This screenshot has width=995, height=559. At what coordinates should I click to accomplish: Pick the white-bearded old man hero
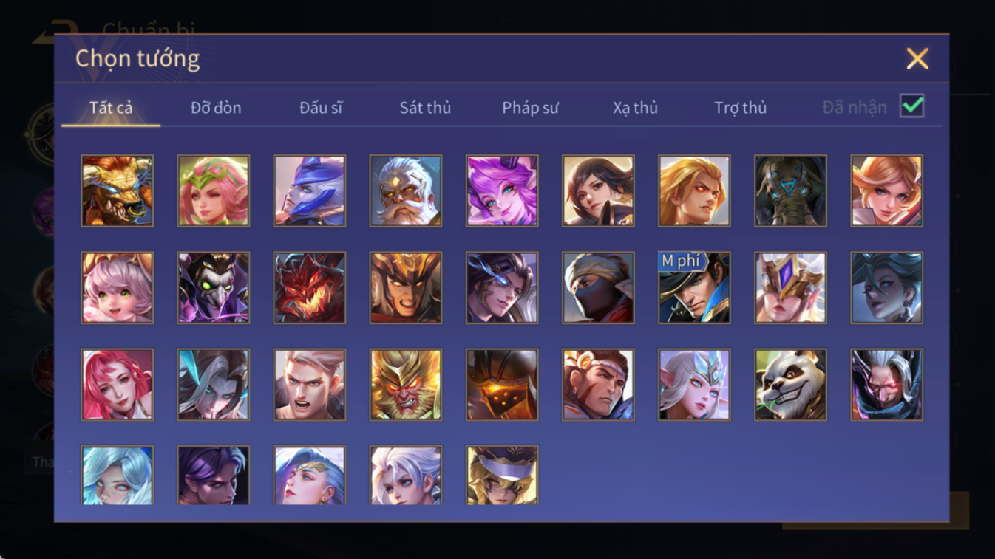click(x=406, y=191)
